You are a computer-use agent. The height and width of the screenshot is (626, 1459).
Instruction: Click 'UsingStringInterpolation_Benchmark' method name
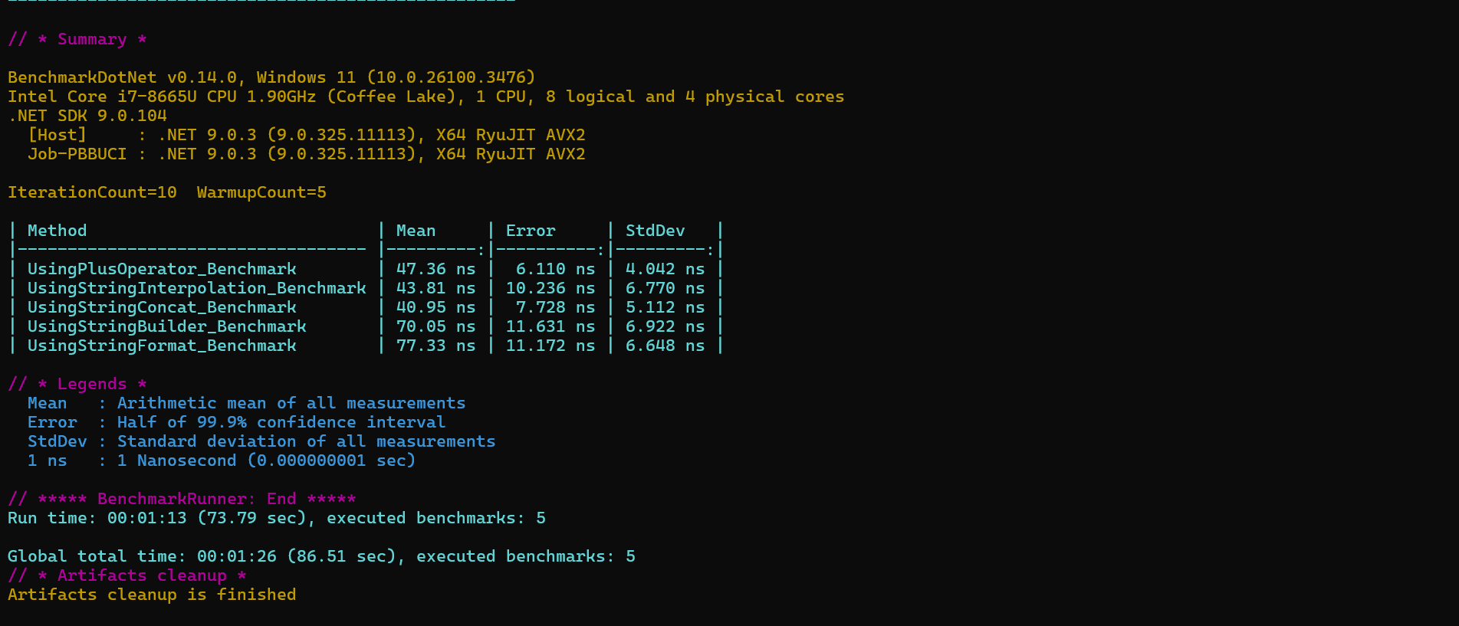point(197,288)
